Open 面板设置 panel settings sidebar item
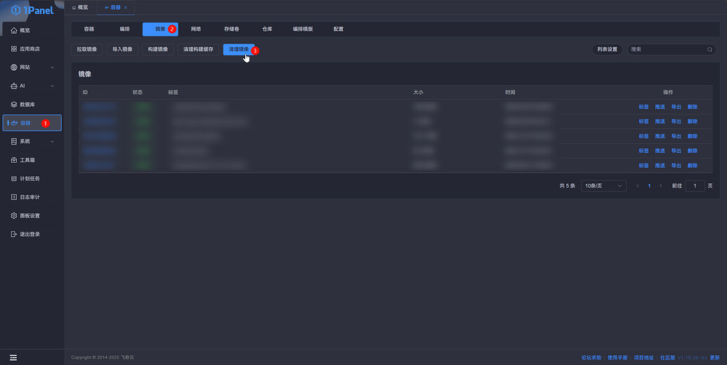 pos(32,215)
